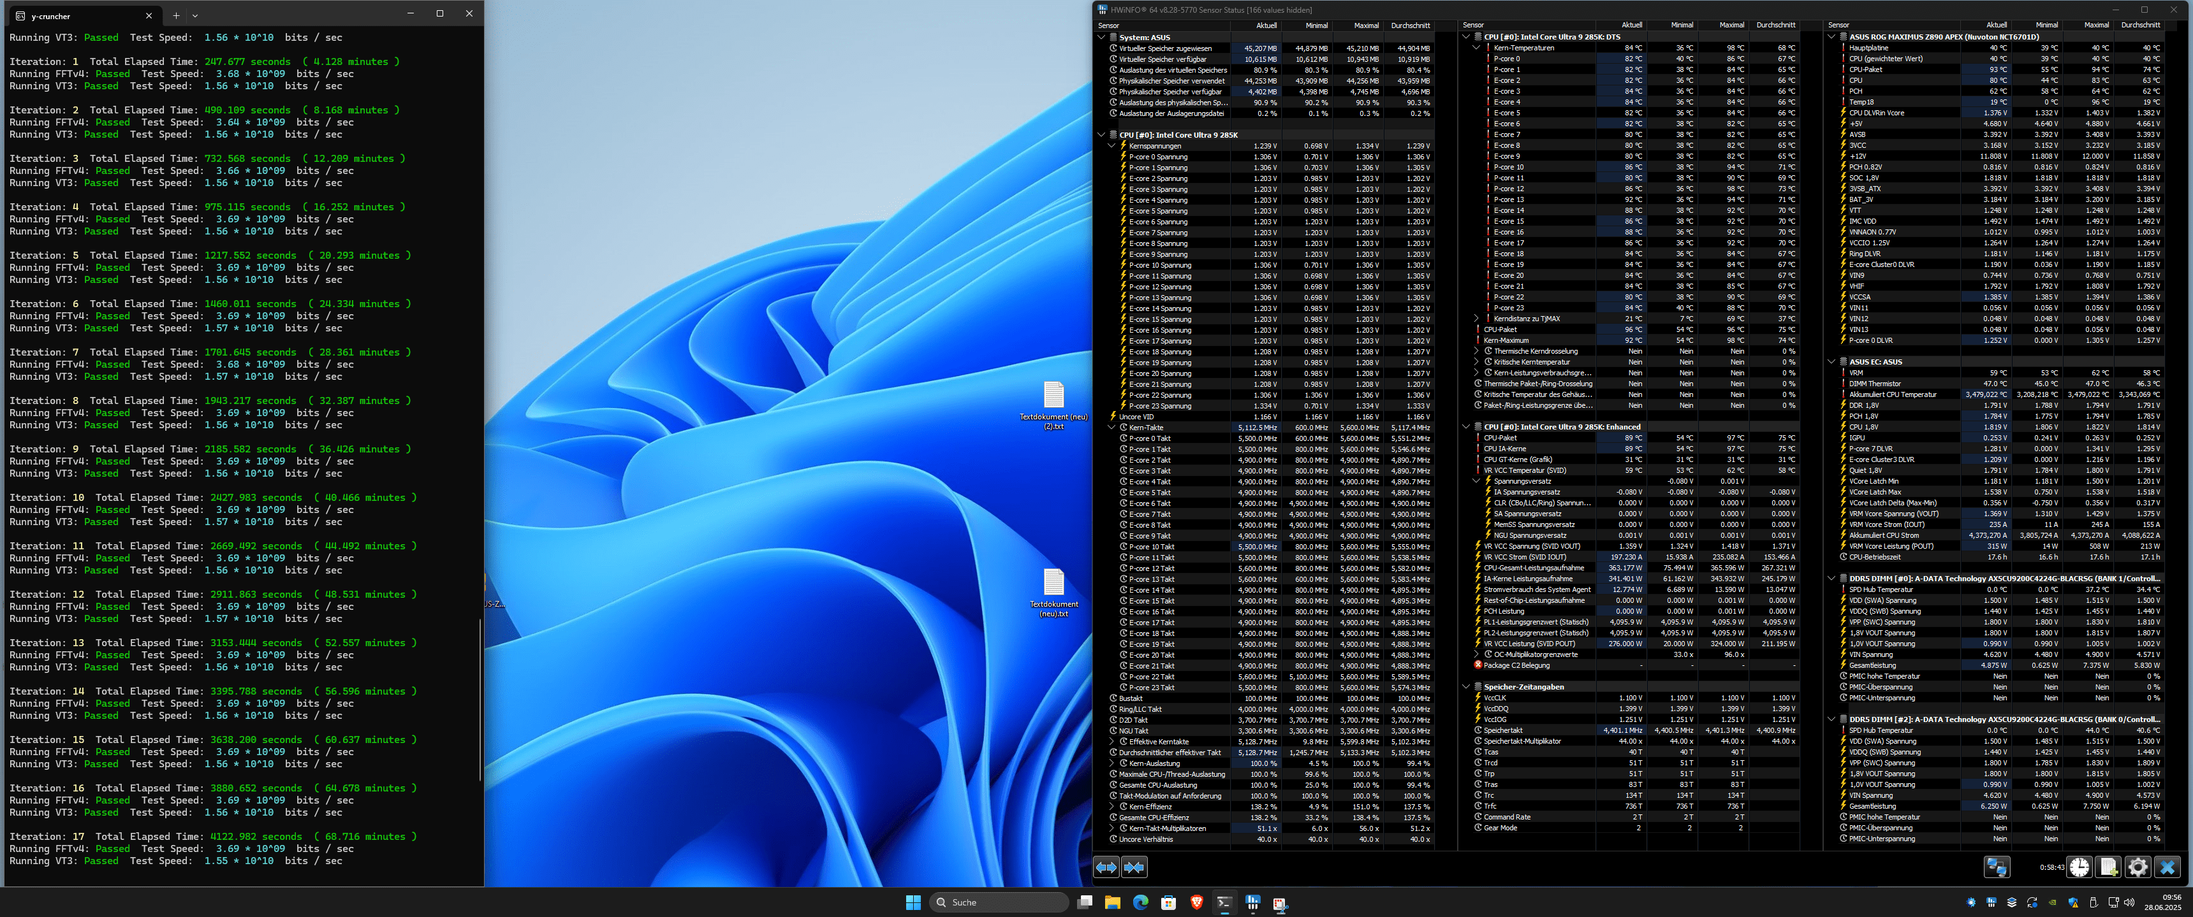Collapse the ASUS EC: ASUS group
The width and height of the screenshot is (2193, 917).
pyautogui.click(x=1831, y=361)
